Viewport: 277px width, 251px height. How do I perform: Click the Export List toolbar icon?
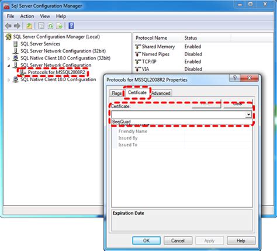coord(60,26)
